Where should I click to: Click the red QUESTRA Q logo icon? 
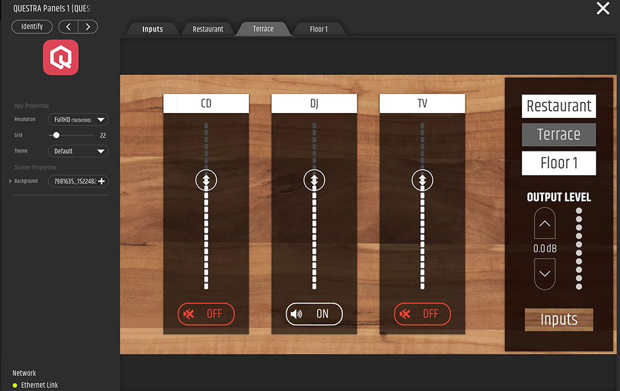tap(60, 58)
